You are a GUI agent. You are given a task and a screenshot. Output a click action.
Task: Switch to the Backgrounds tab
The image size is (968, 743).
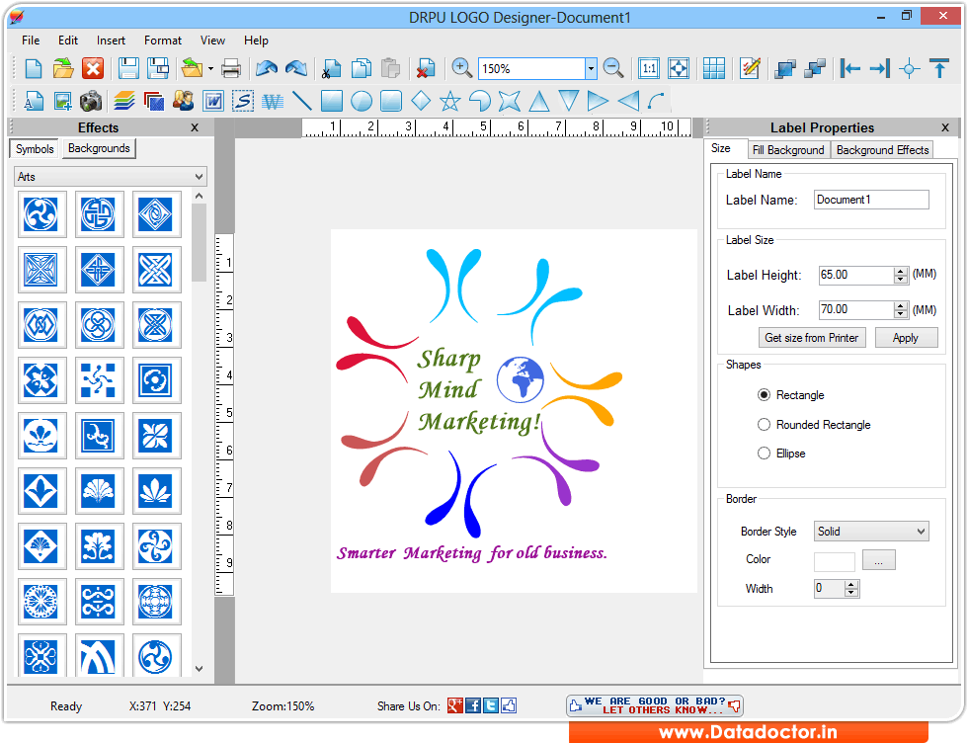(99, 148)
